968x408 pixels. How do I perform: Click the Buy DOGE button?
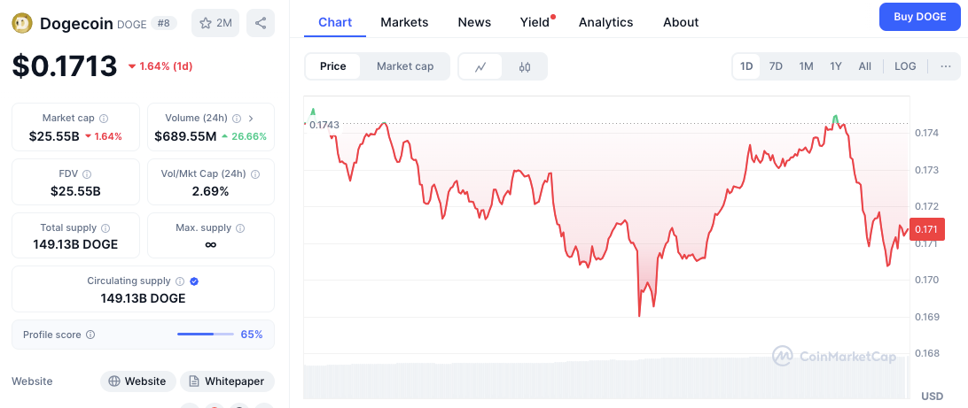point(919,17)
